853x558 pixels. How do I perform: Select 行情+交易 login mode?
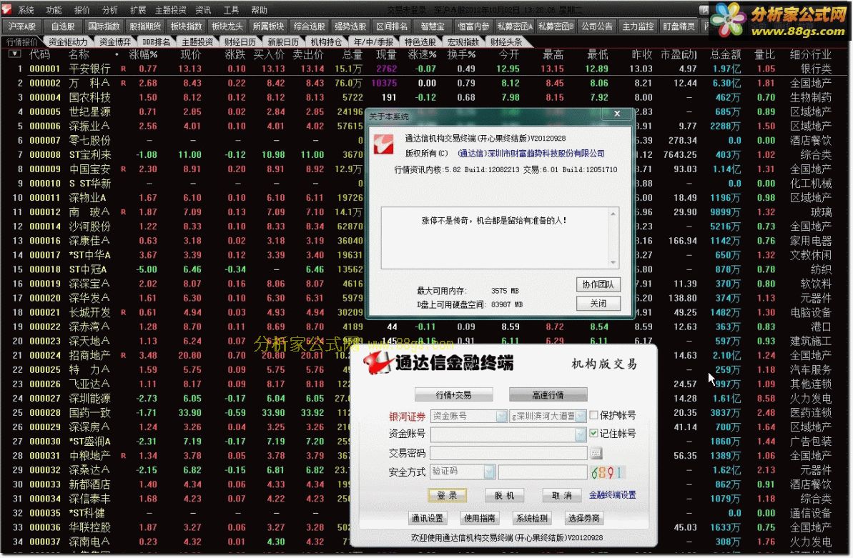click(x=454, y=395)
